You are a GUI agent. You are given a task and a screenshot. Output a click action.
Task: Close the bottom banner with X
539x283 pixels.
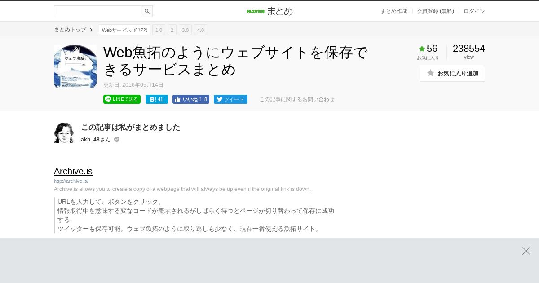click(x=526, y=251)
